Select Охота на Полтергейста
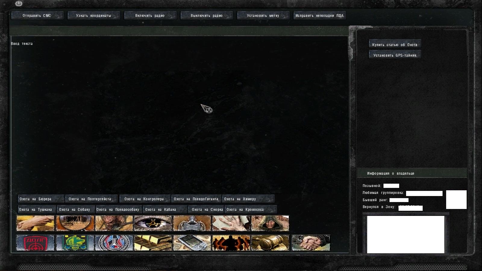This screenshot has height=271, width=482. [x=91, y=199]
